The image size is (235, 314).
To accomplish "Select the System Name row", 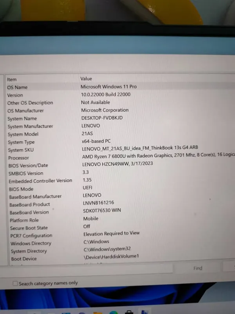I will (x=22, y=119).
